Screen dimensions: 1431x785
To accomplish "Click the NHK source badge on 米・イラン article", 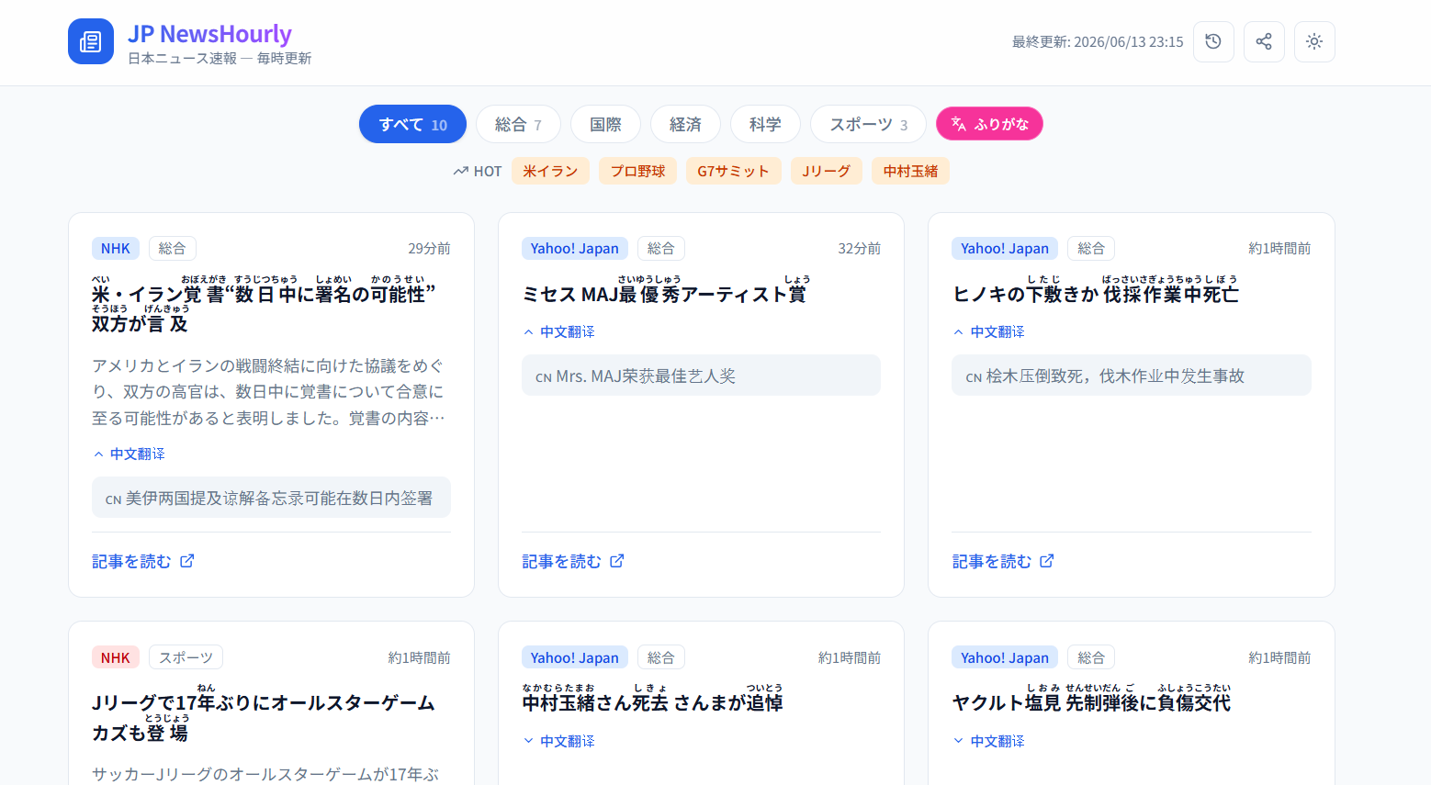I will (116, 248).
